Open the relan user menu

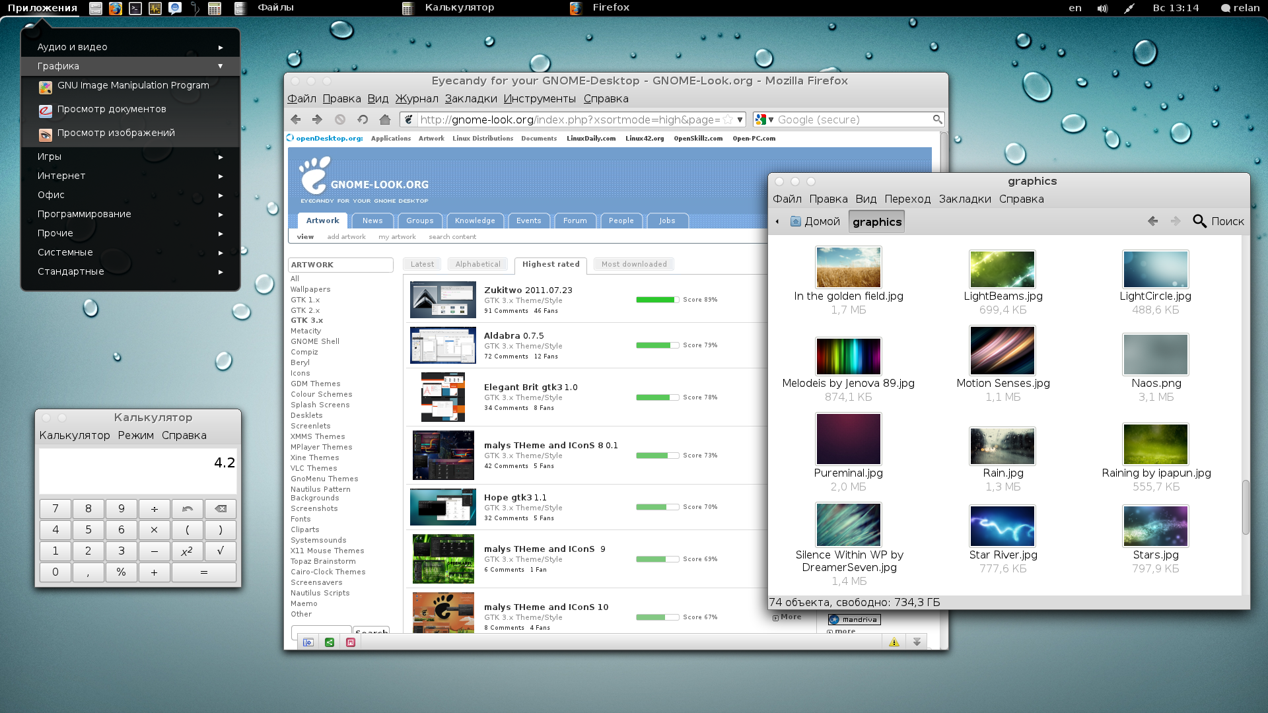tap(1240, 8)
